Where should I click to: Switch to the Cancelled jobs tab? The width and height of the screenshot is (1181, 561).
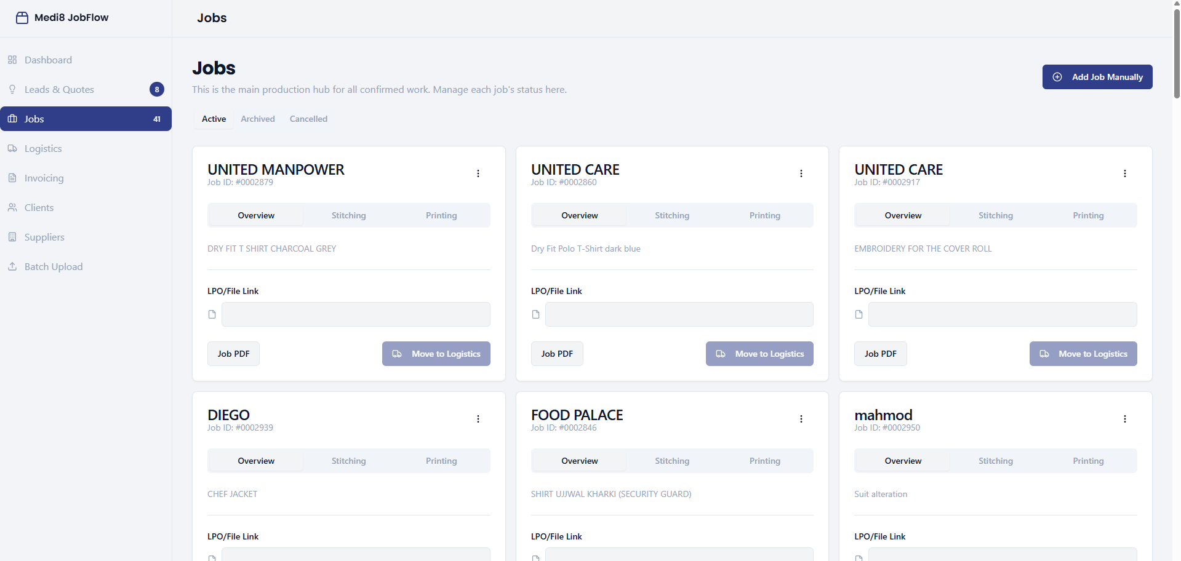coord(308,119)
